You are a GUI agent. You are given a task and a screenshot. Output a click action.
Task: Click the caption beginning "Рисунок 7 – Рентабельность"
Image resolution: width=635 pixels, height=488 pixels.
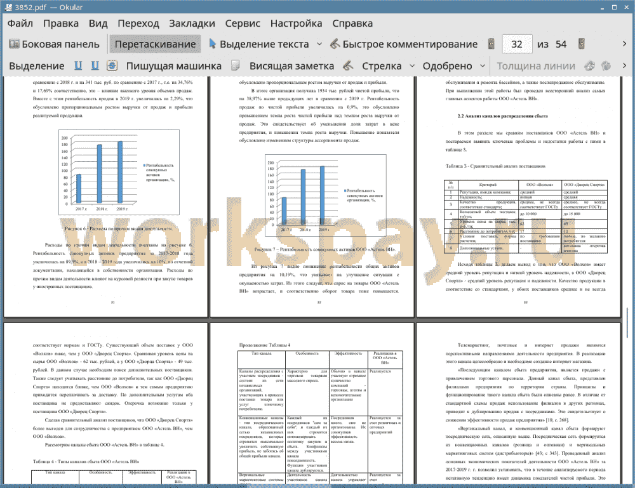click(325, 249)
